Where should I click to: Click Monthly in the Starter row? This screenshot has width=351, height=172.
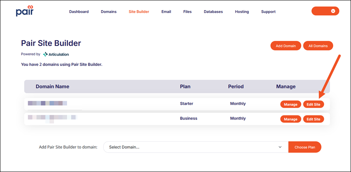click(238, 104)
